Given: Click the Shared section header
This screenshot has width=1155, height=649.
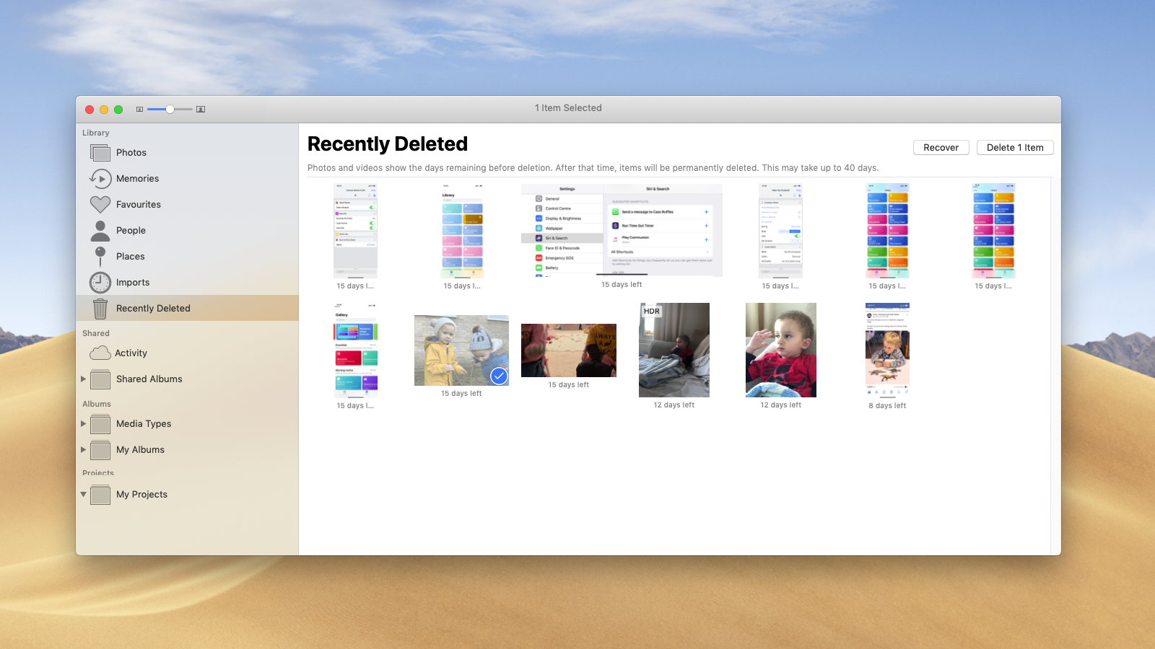Looking at the screenshot, I should point(96,333).
